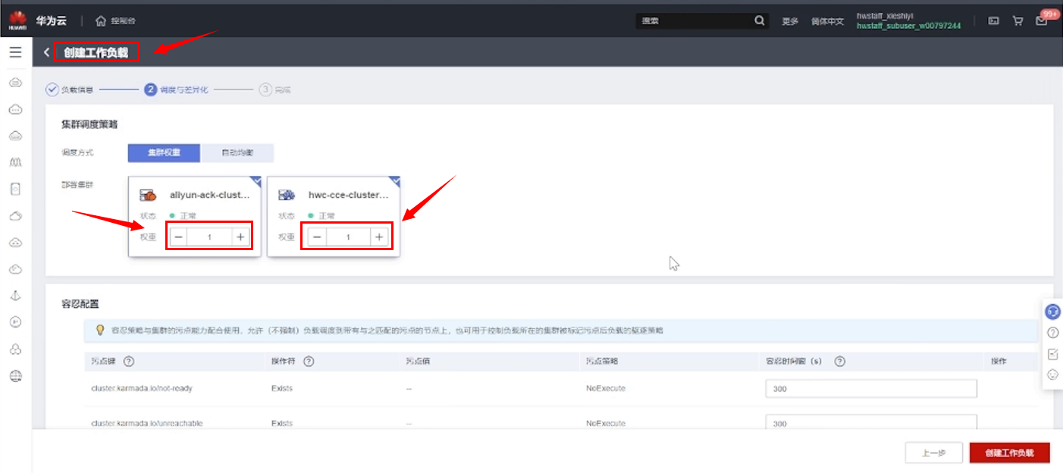This screenshot has width=1063, height=473.
Task: Open the hwstaff_xieshiyi account menu
Action: click(885, 16)
